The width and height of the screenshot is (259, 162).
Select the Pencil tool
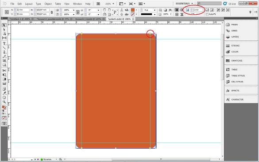4,57
